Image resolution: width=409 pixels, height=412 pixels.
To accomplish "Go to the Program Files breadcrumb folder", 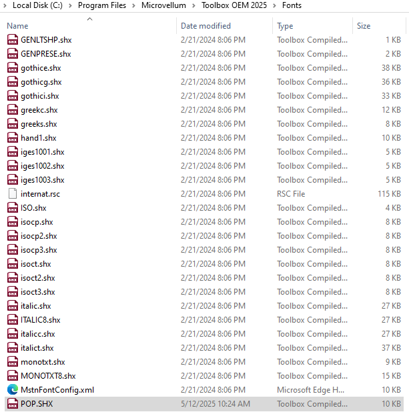I will 102,5.
